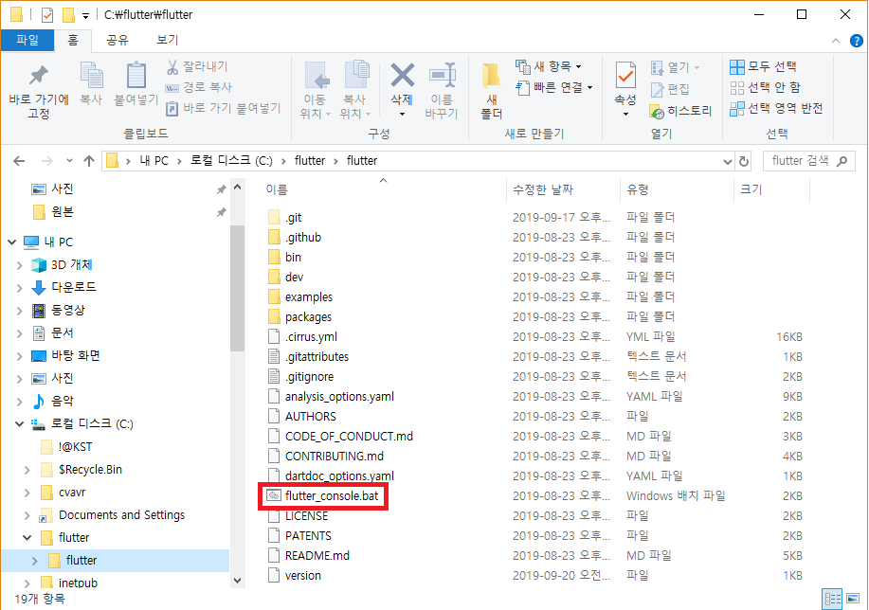Click Edit (편집) ribbon button

(x=669, y=89)
